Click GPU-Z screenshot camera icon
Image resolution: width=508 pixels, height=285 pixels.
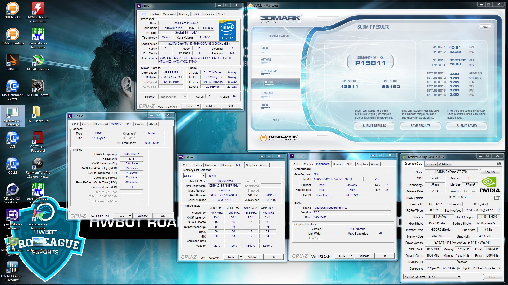pyautogui.click(x=499, y=164)
